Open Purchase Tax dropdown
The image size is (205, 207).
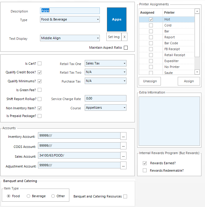point(105,81)
